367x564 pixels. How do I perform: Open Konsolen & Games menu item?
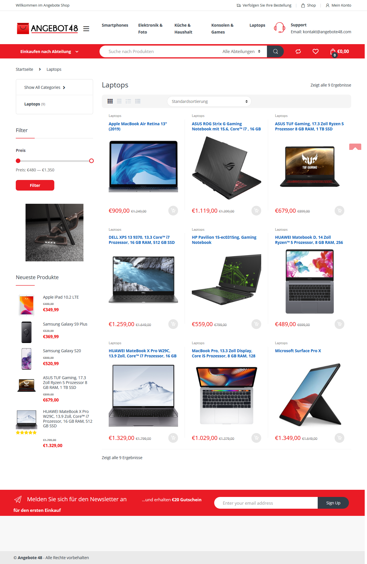point(222,29)
